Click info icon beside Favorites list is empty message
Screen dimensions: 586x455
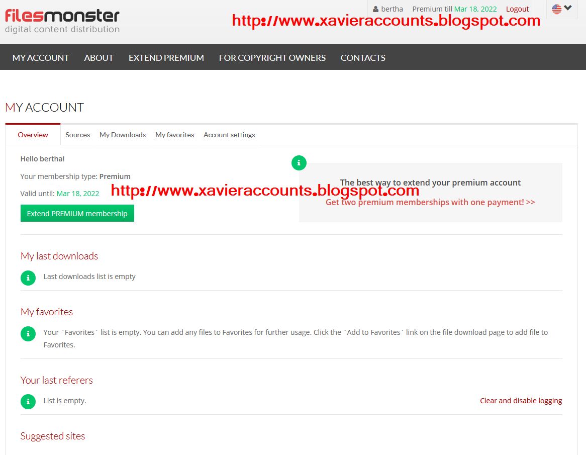[28, 333]
